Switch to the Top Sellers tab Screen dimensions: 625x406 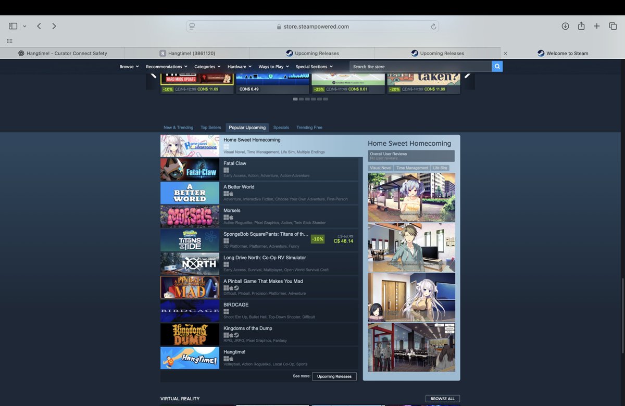pyautogui.click(x=211, y=128)
